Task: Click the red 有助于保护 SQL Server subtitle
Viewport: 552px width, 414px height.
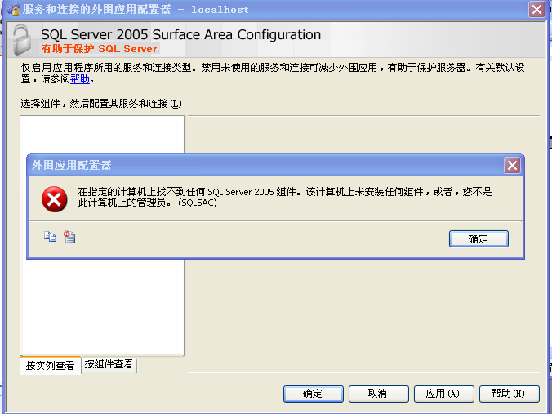Action: pos(100,48)
